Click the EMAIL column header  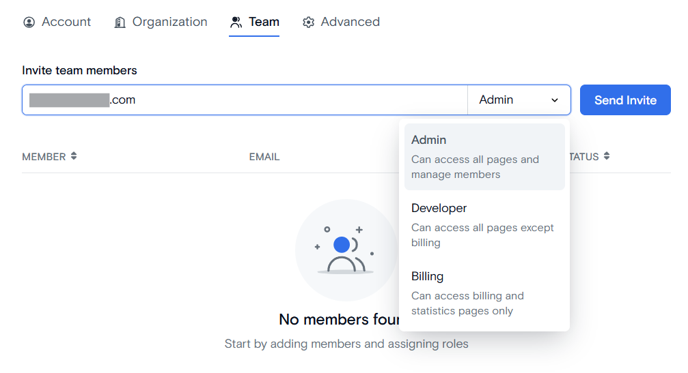(264, 157)
